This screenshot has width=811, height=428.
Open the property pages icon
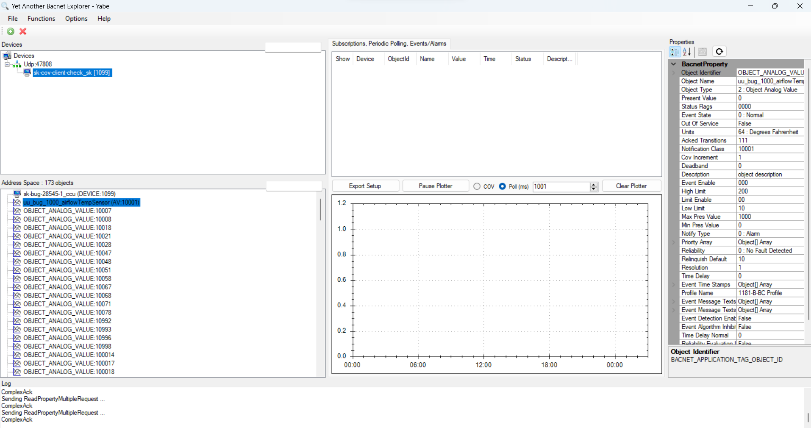(x=703, y=52)
